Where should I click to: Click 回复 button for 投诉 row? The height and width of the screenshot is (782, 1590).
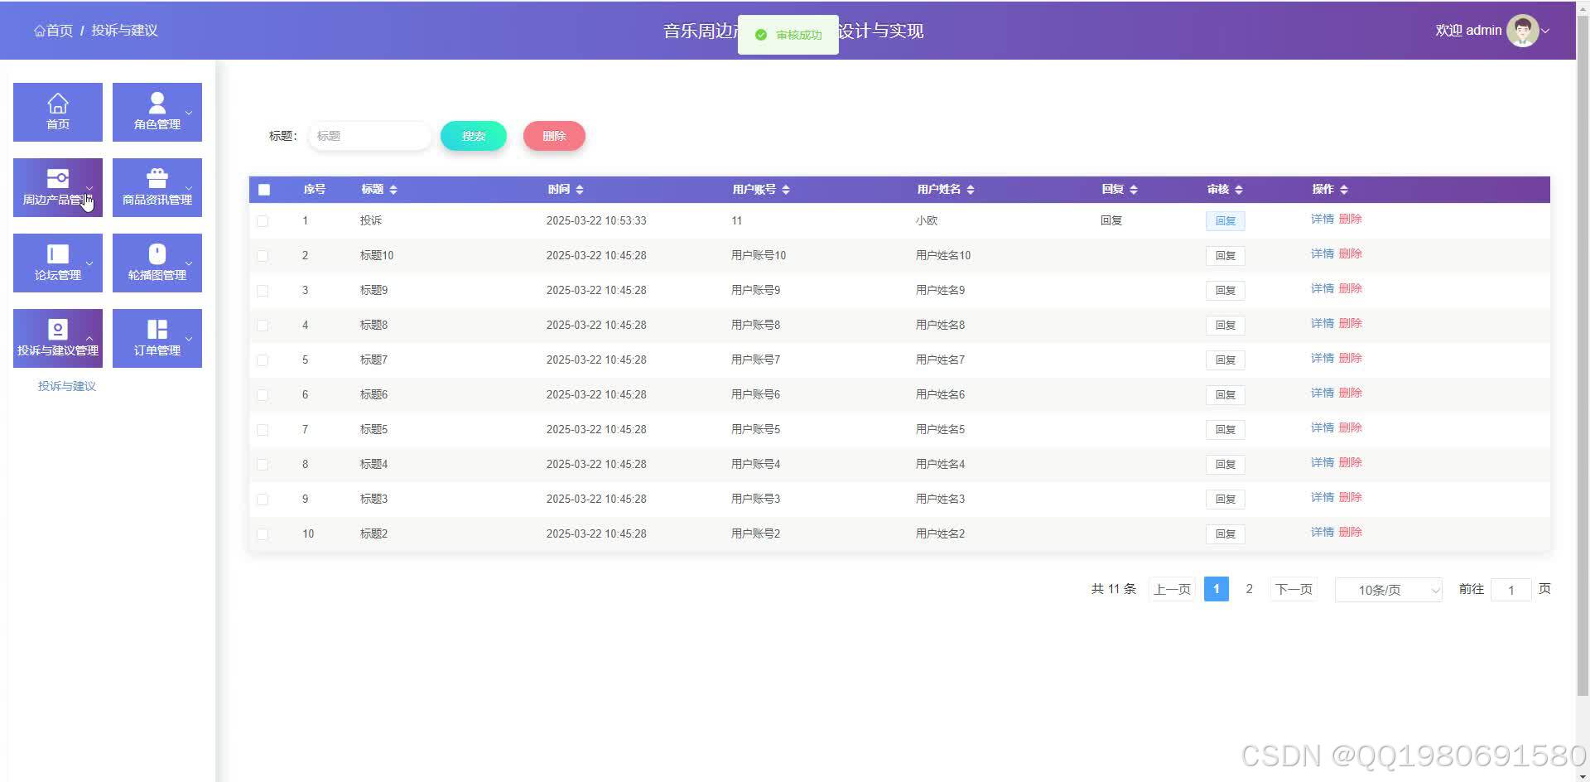click(x=1226, y=221)
